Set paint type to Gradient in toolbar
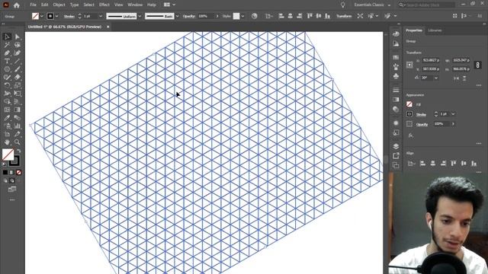The width and height of the screenshot is (488, 274). [x=12, y=173]
